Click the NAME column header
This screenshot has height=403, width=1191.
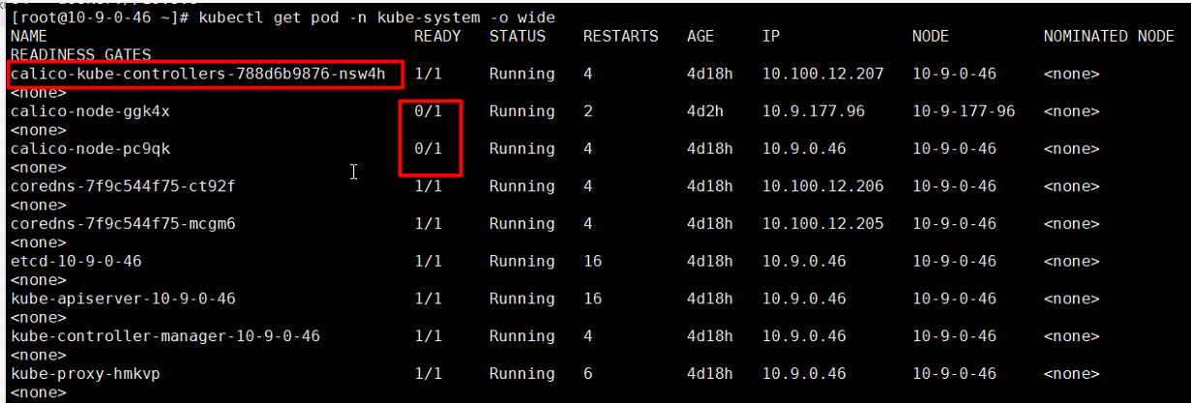tap(28, 37)
